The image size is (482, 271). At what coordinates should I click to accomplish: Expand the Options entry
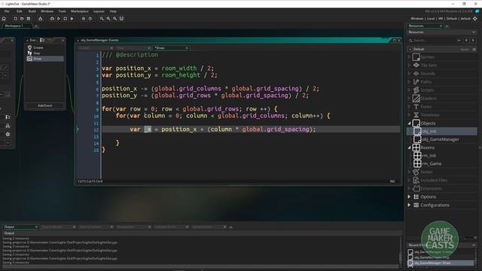click(x=409, y=197)
